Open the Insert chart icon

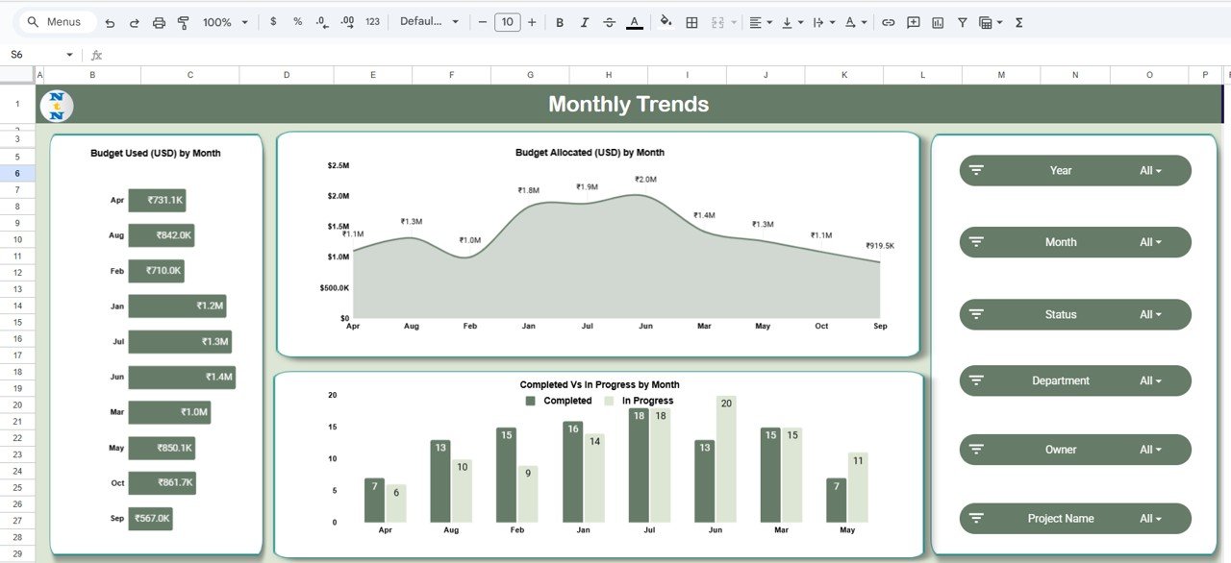coord(937,21)
